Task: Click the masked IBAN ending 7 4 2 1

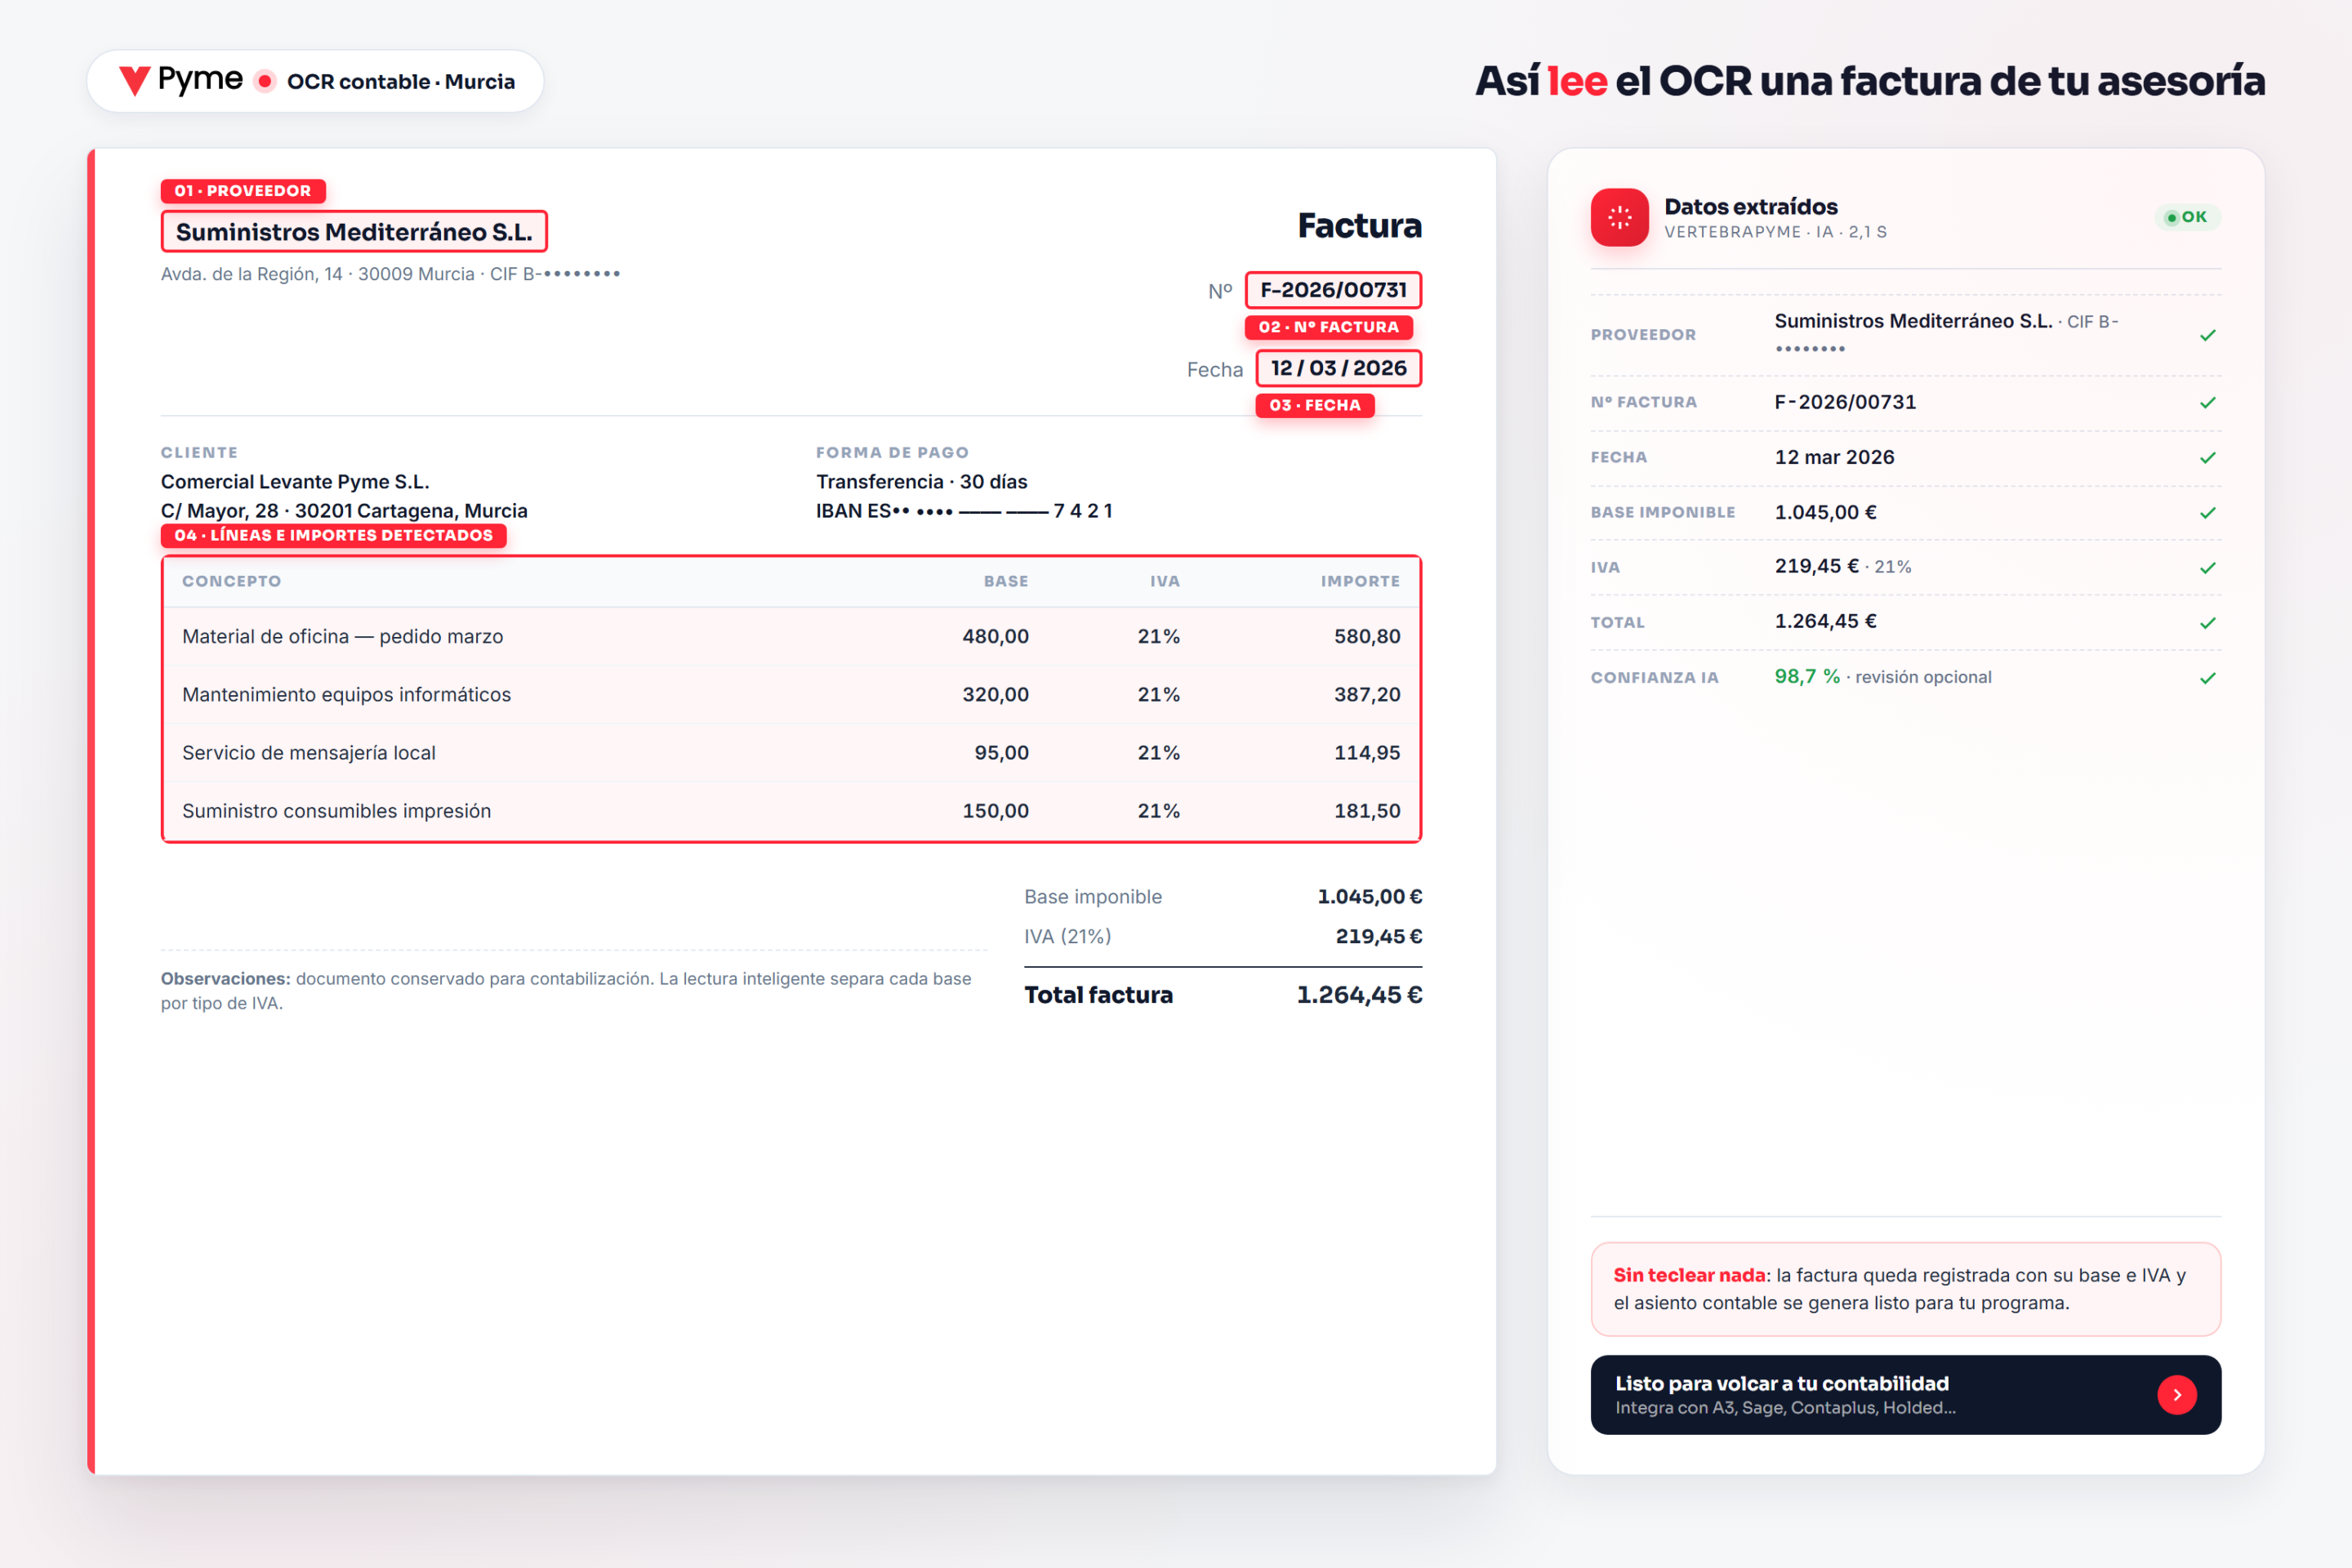Action: pos(964,511)
